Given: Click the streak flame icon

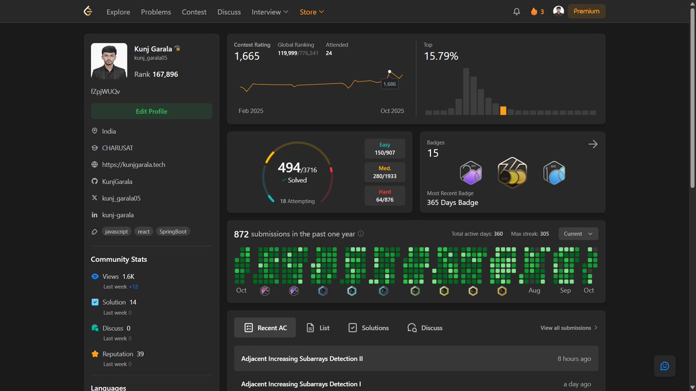Looking at the screenshot, I should tap(534, 12).
